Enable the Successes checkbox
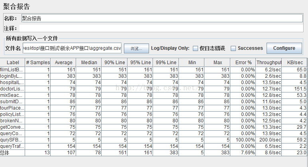Viewport: 308px width, 167px height. (233, 48)
